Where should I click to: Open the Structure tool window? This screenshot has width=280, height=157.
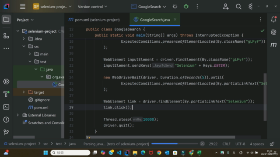6,36
